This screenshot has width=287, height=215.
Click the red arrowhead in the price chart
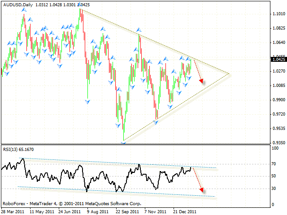pyautogui.click(x=202, y=82)
